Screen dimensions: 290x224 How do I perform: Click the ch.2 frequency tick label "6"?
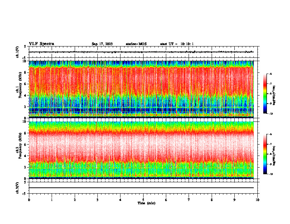[26, 145]
